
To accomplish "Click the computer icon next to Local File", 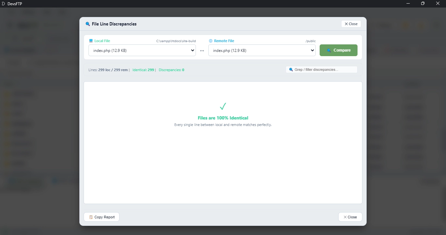I will (91, 41).
